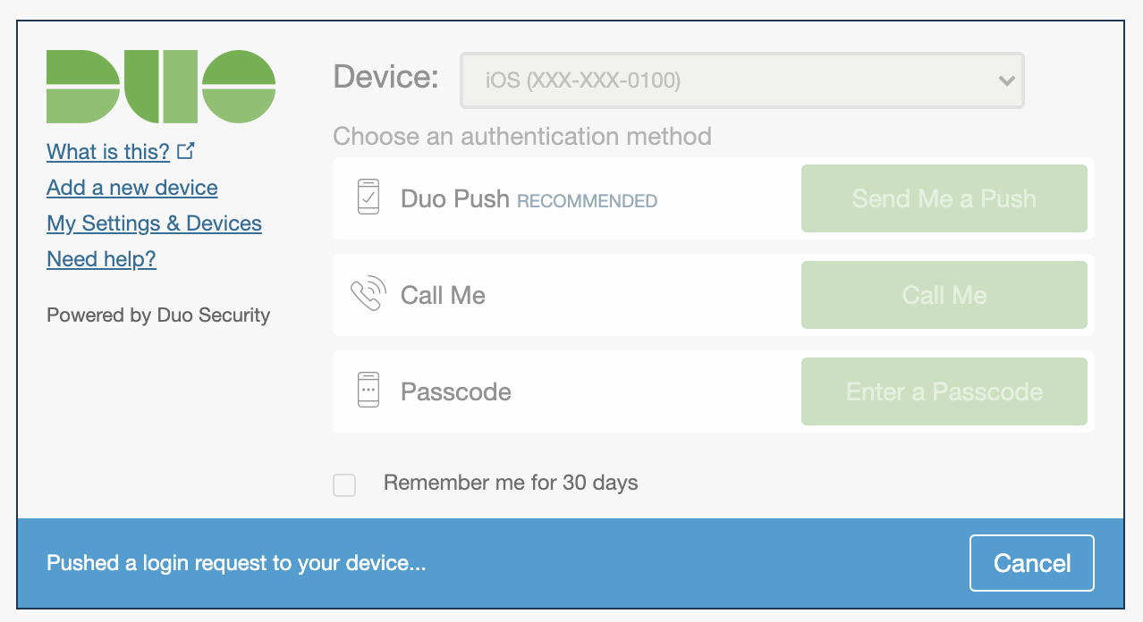The image size is (1143, 622).
Task: Click the Passcode phone icon
Action: (x=368, y=391)
